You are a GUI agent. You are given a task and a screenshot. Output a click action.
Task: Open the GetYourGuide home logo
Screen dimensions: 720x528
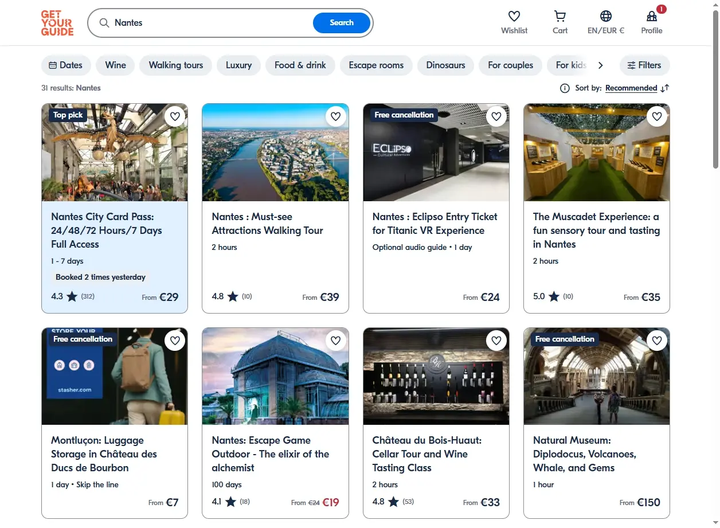[57, 23]
